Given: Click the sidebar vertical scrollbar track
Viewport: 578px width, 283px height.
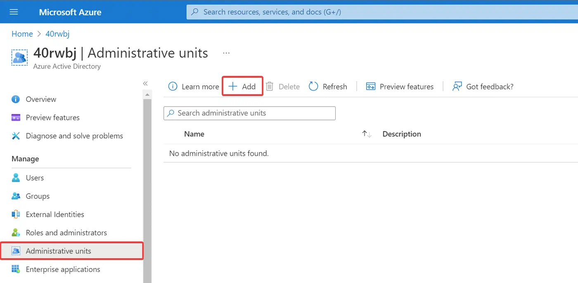Looking at the screenshot, I should [147, 191].
